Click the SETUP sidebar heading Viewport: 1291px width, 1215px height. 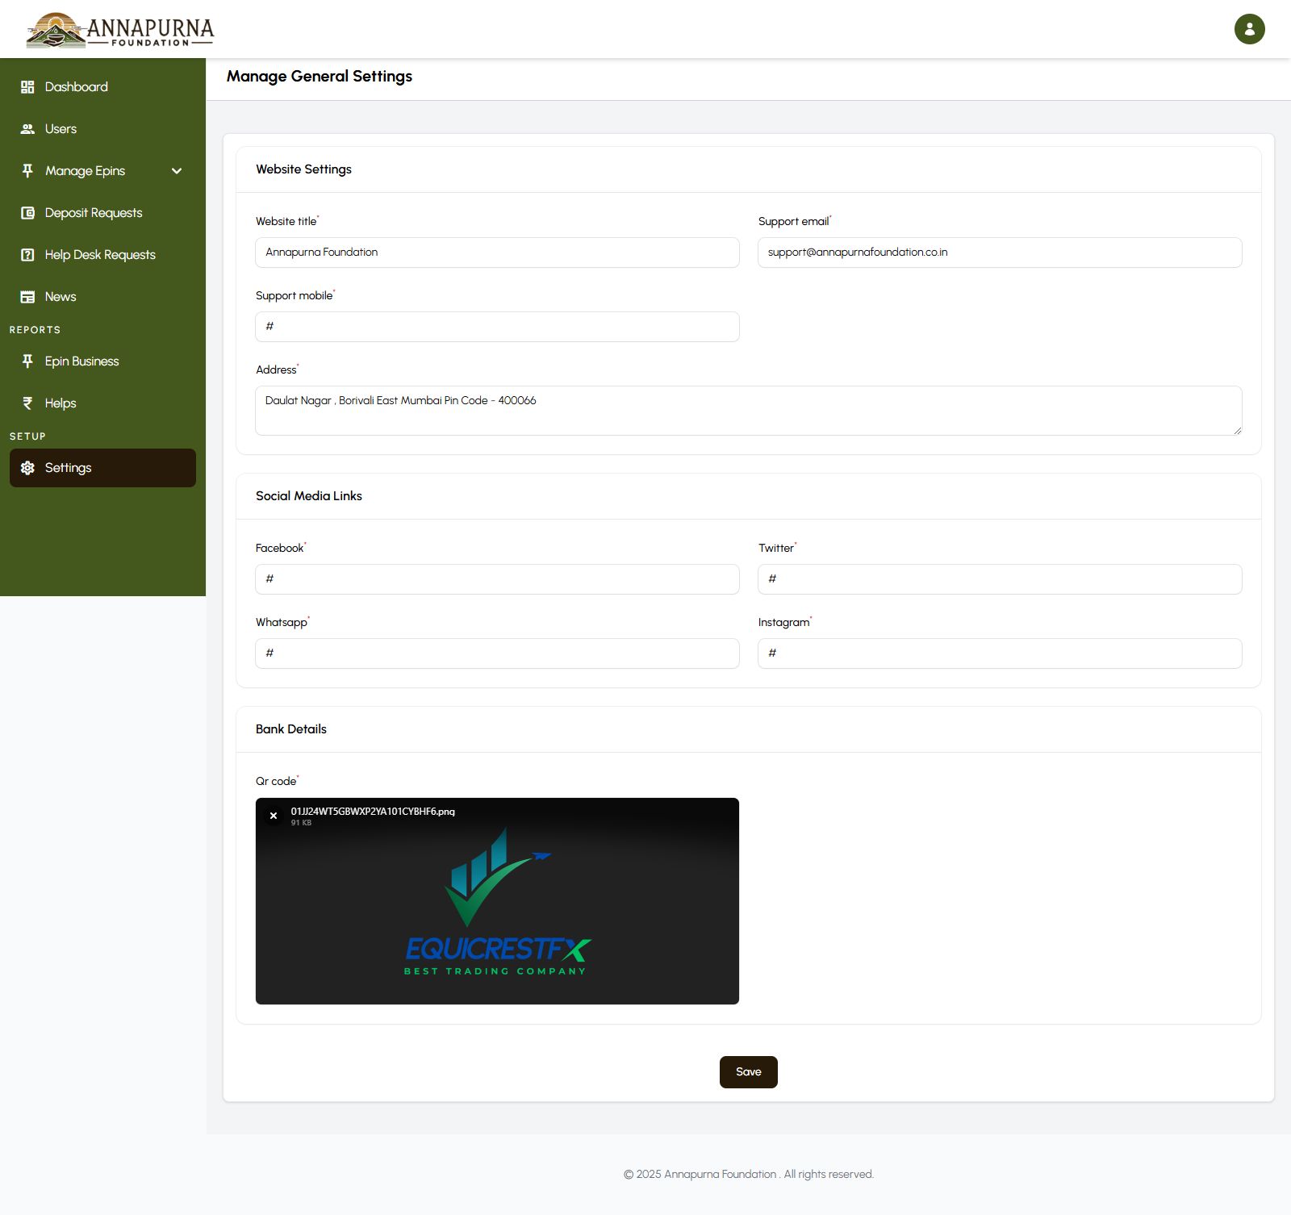point(27,436)
